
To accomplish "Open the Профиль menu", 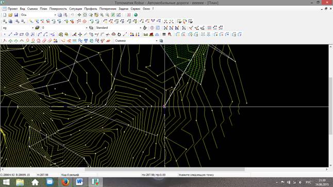I will [x=91, y=9].
